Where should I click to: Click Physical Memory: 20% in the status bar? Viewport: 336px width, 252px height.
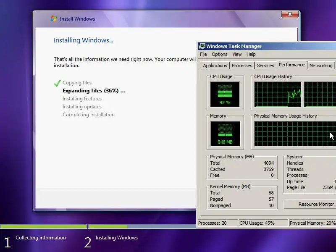point(312,223)
